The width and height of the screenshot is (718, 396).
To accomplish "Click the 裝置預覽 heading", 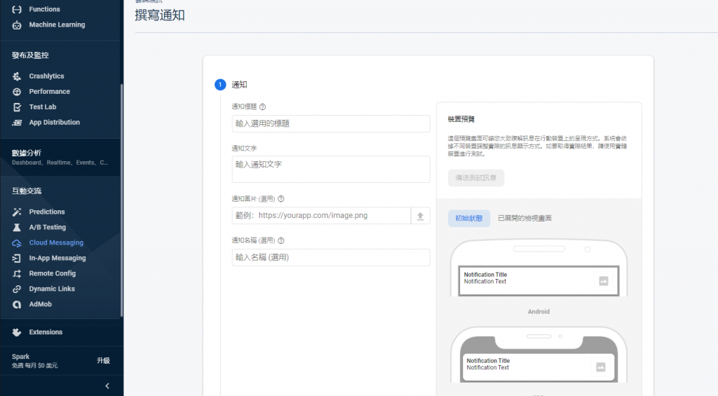I will (x=461, y=119).
